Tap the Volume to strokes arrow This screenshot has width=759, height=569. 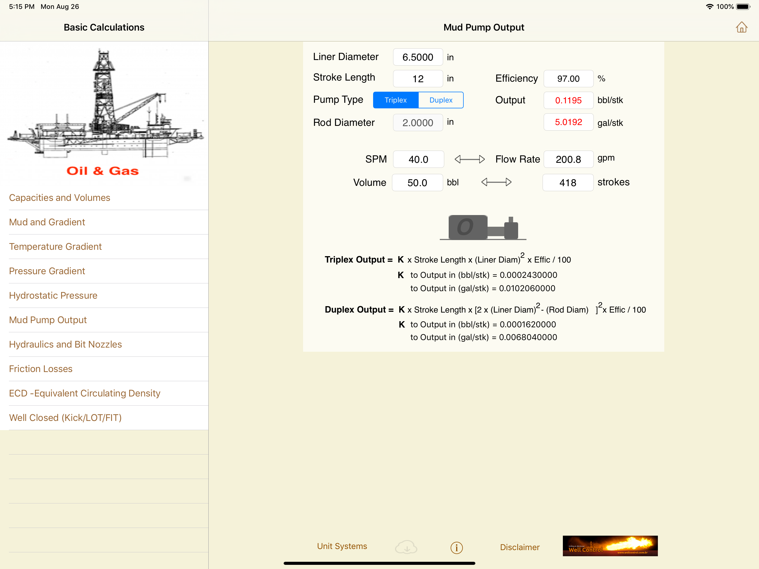tap(496, 182)
